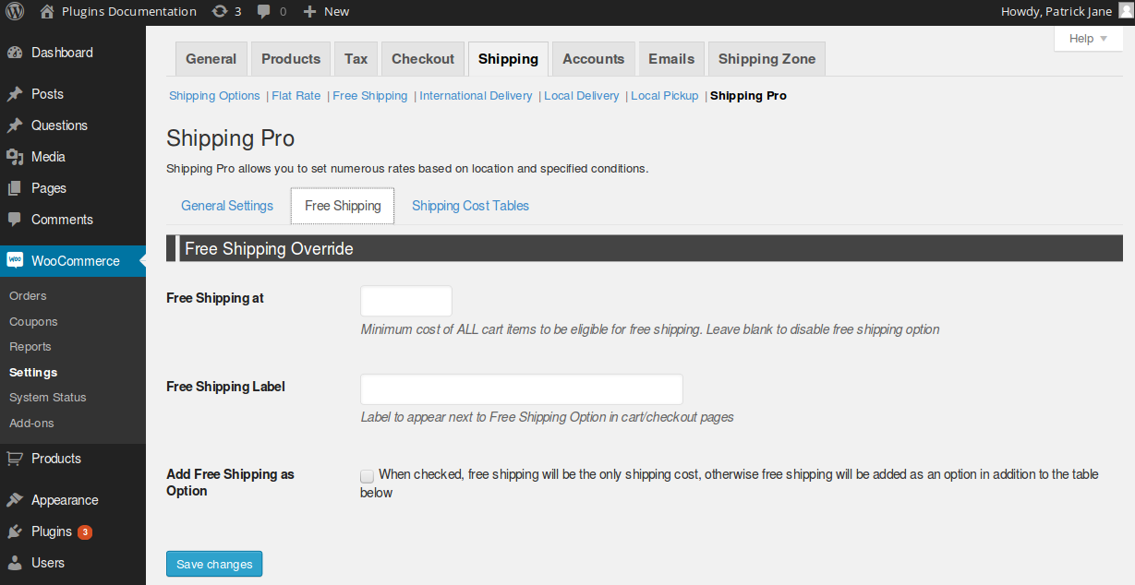This screenshot has width=1135, height=585.
Task: Toggle Add Free Shipping as Option checkbox
Action: pos(368,476)
